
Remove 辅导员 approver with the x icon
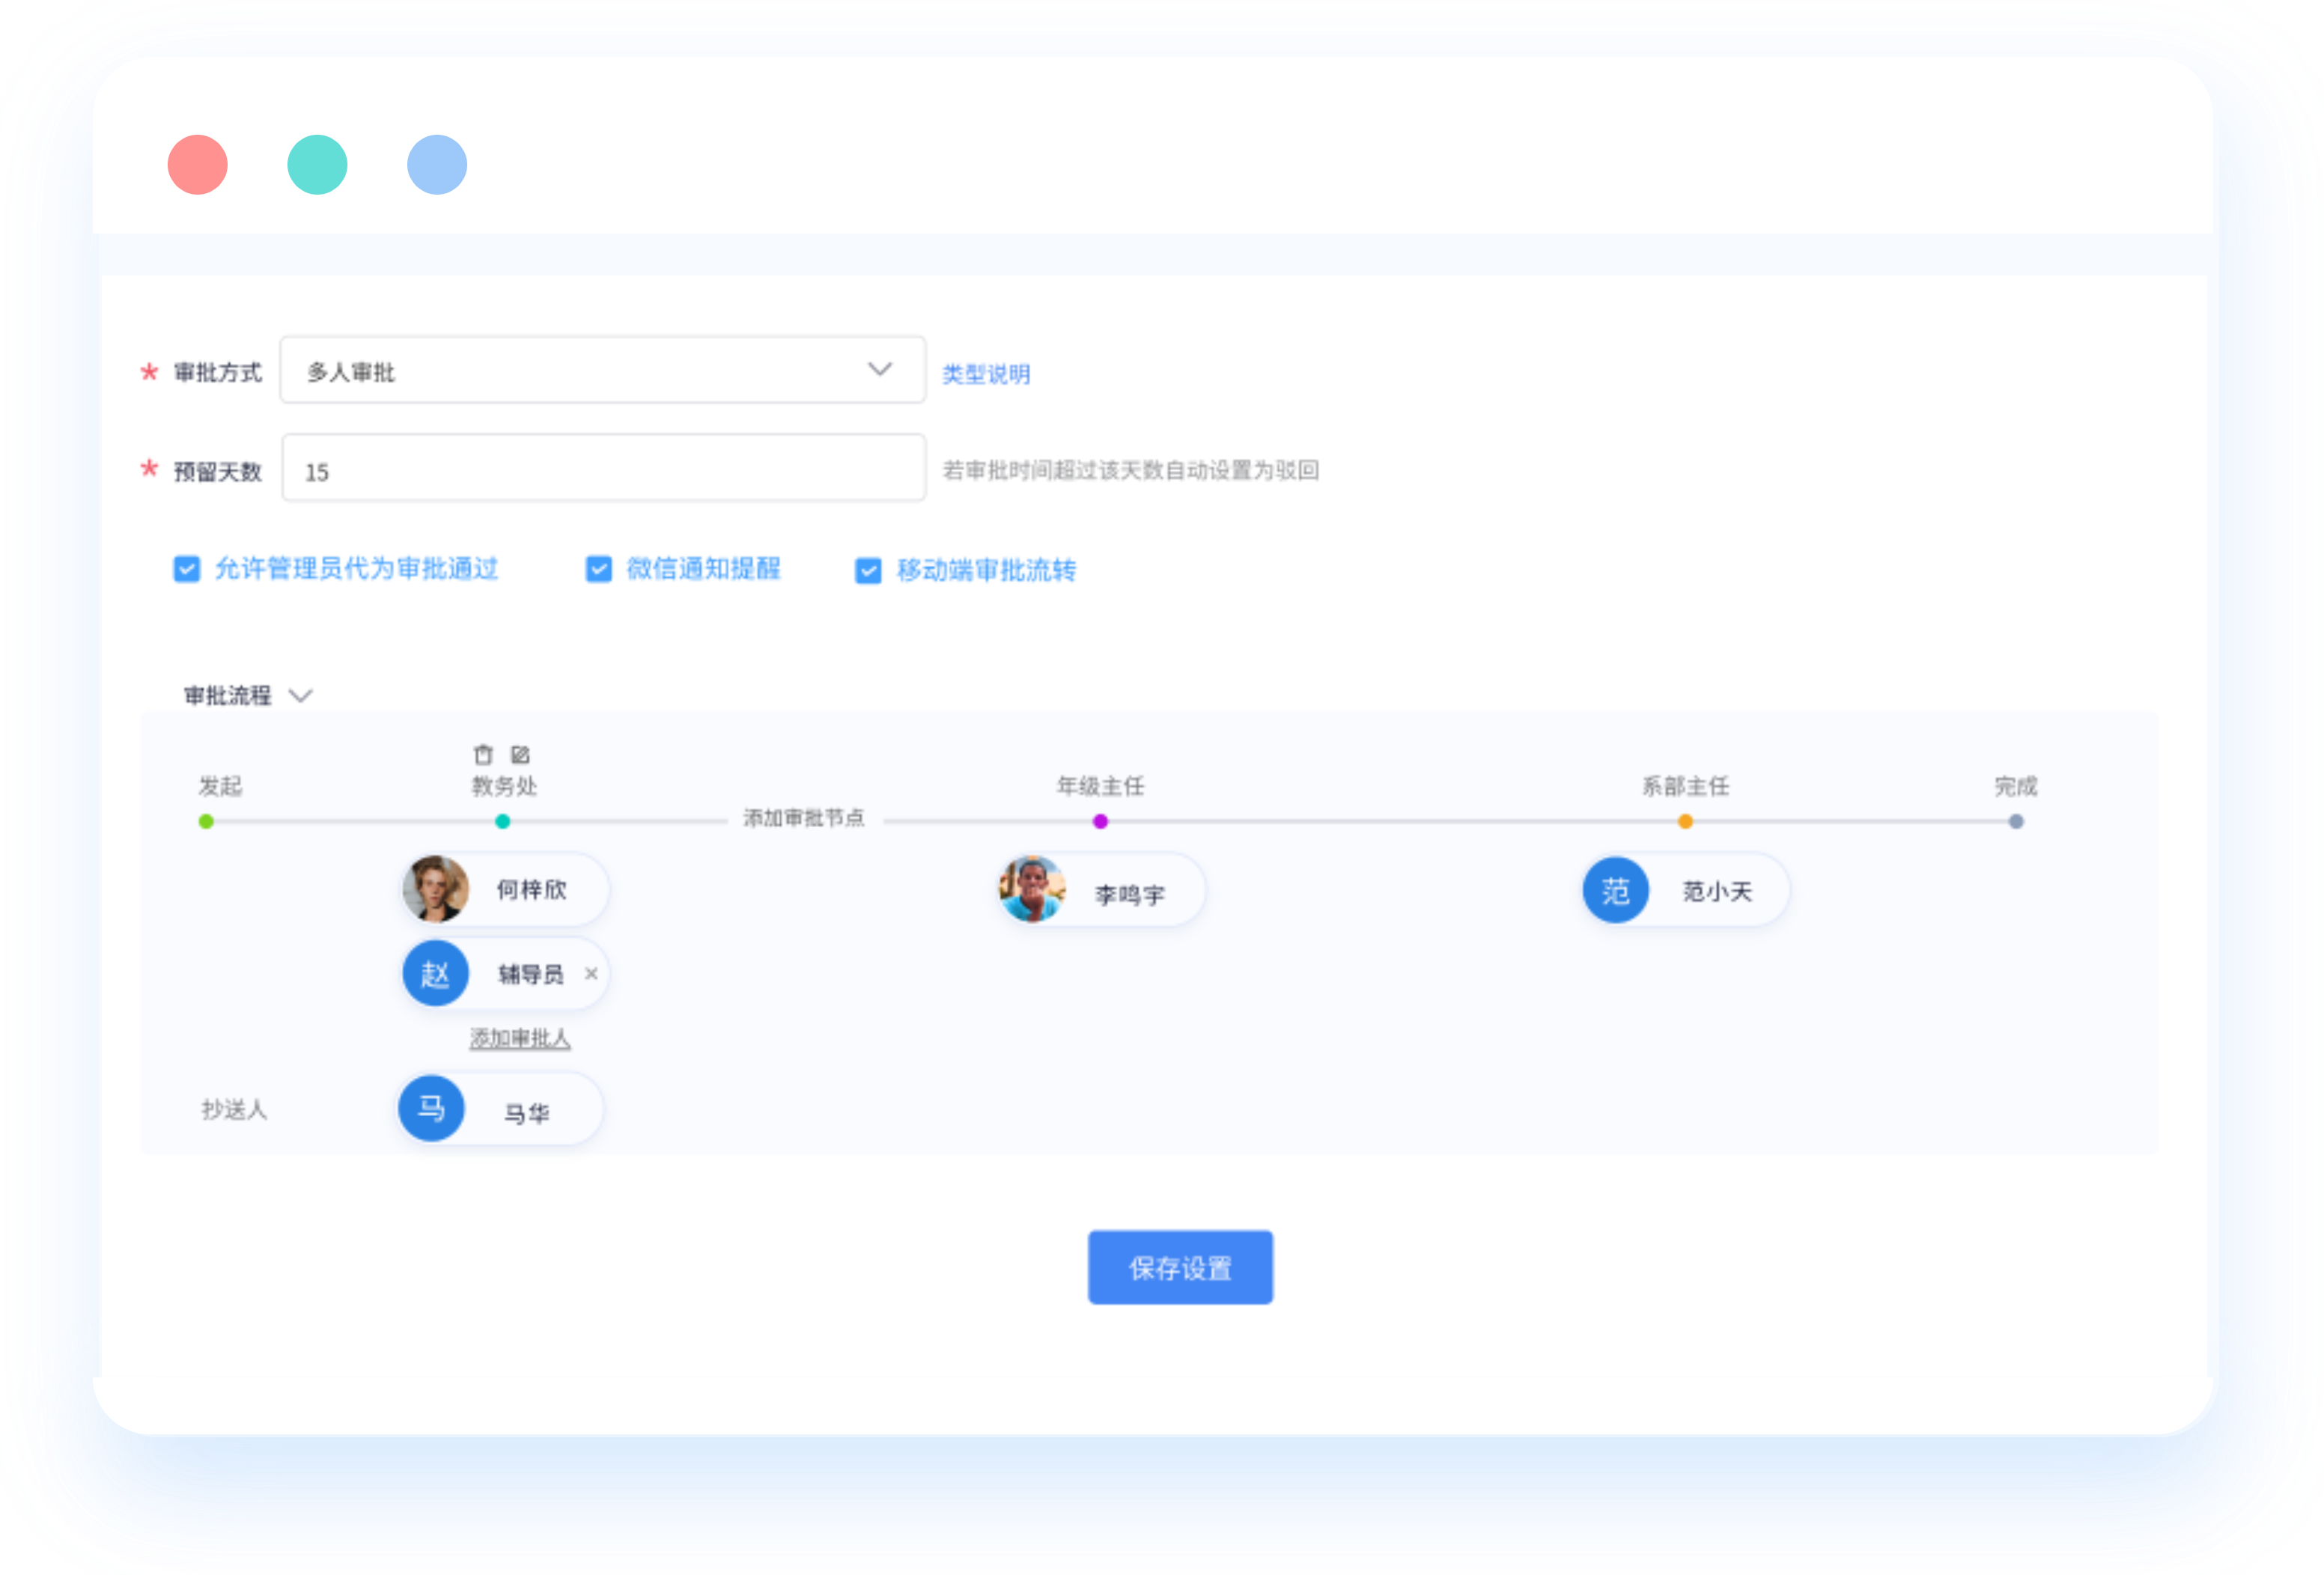[x=591, y=973]
